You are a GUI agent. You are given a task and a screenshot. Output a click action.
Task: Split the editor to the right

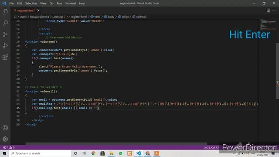point(269,10)
